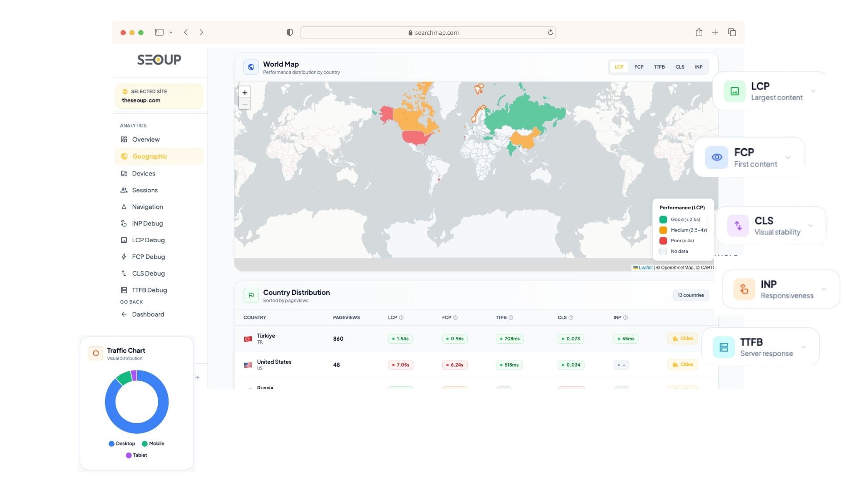Click the Leaflet attribution link
The height and width of the screenshot is (481, 856).
click(645, 268)
